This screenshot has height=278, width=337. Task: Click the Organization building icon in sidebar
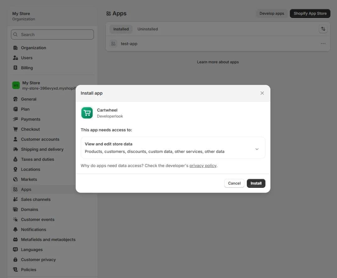(x=15, y=48)
